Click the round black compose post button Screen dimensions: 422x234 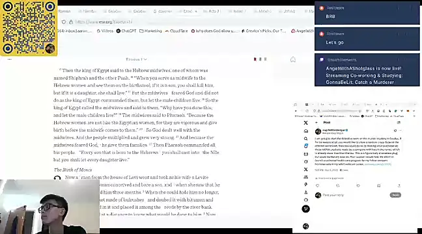[x=305, y=209]
